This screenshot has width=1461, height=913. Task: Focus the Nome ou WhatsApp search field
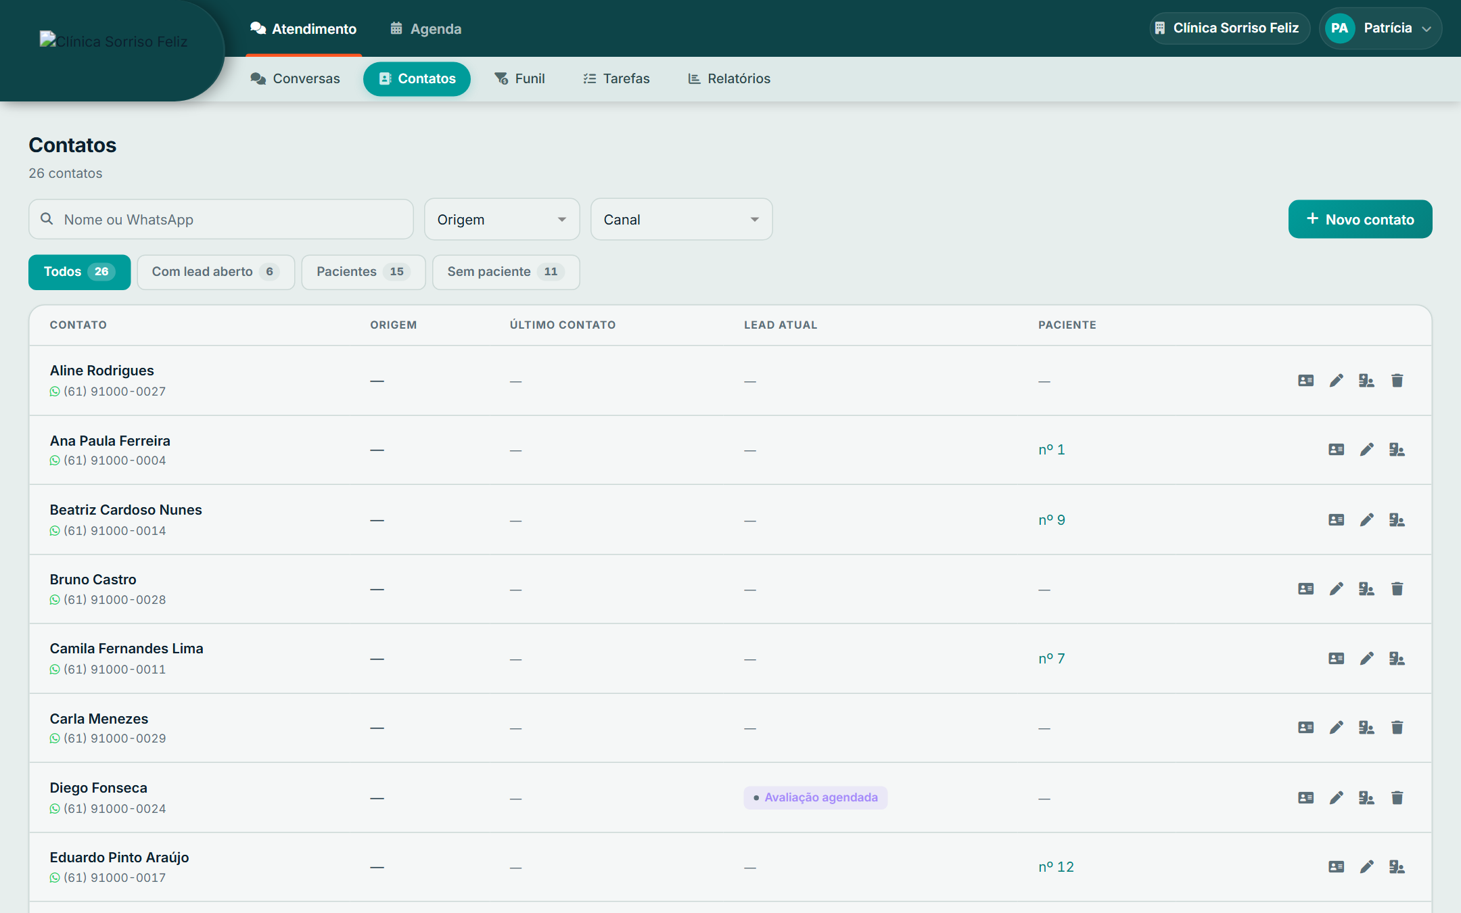tap(221, 219)
